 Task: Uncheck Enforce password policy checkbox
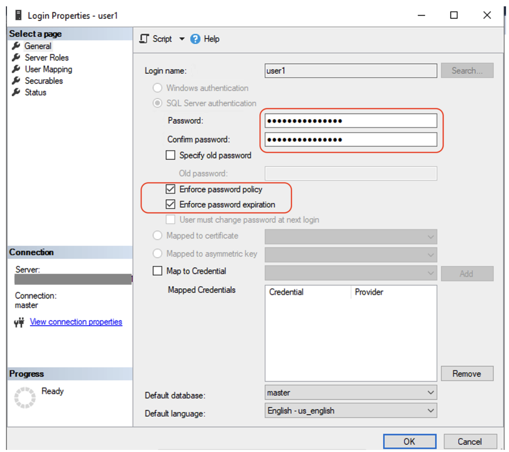170,189
